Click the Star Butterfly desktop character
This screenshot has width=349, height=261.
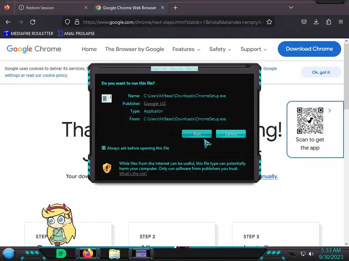pyautogui.click(x=59, y=224)
